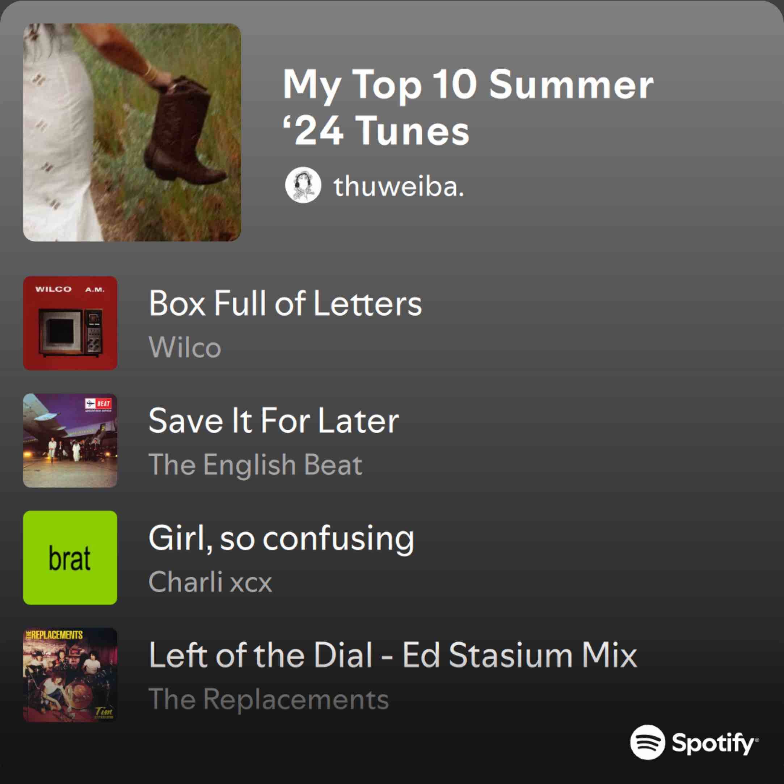Play the track Box Full of Letters

285,303
